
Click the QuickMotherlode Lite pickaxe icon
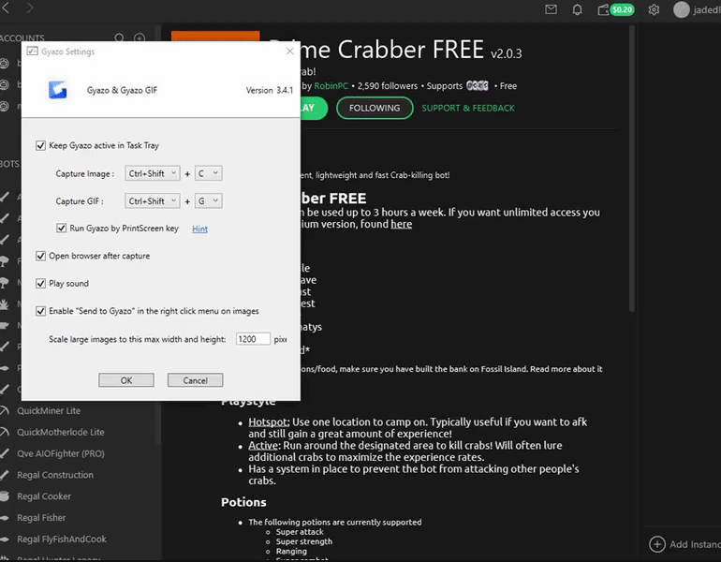(x=5, y=432)
